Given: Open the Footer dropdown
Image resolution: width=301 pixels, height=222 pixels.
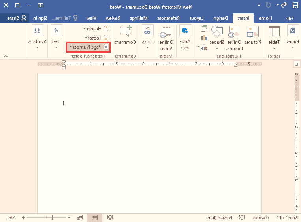Looking at the screenshot, I should tap(97, 38).
